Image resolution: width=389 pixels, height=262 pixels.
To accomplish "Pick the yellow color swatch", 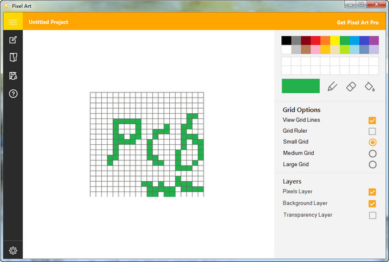I will [335, 40].
